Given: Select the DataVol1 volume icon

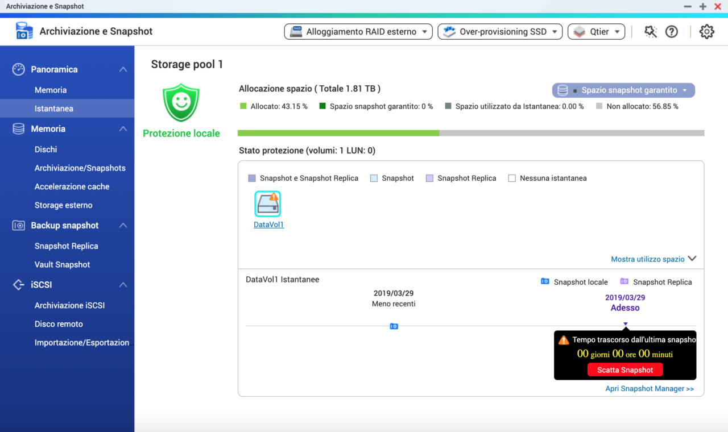Looking at the screenshot, I should click(x=267, y=204).
